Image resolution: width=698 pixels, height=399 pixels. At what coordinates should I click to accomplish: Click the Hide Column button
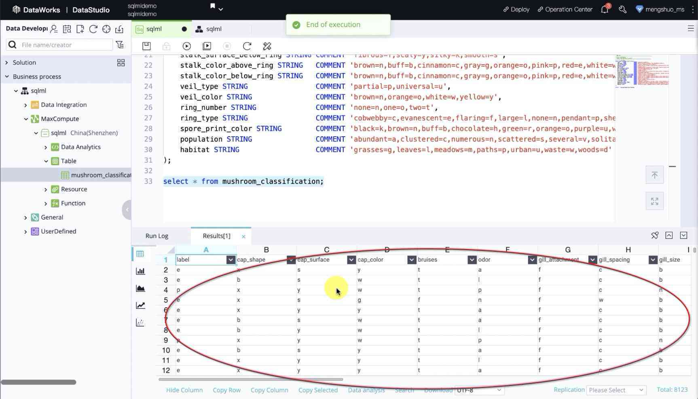click(184, 390)
